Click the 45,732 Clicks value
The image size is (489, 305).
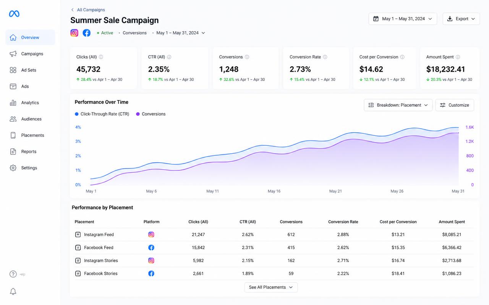(88, 69)
